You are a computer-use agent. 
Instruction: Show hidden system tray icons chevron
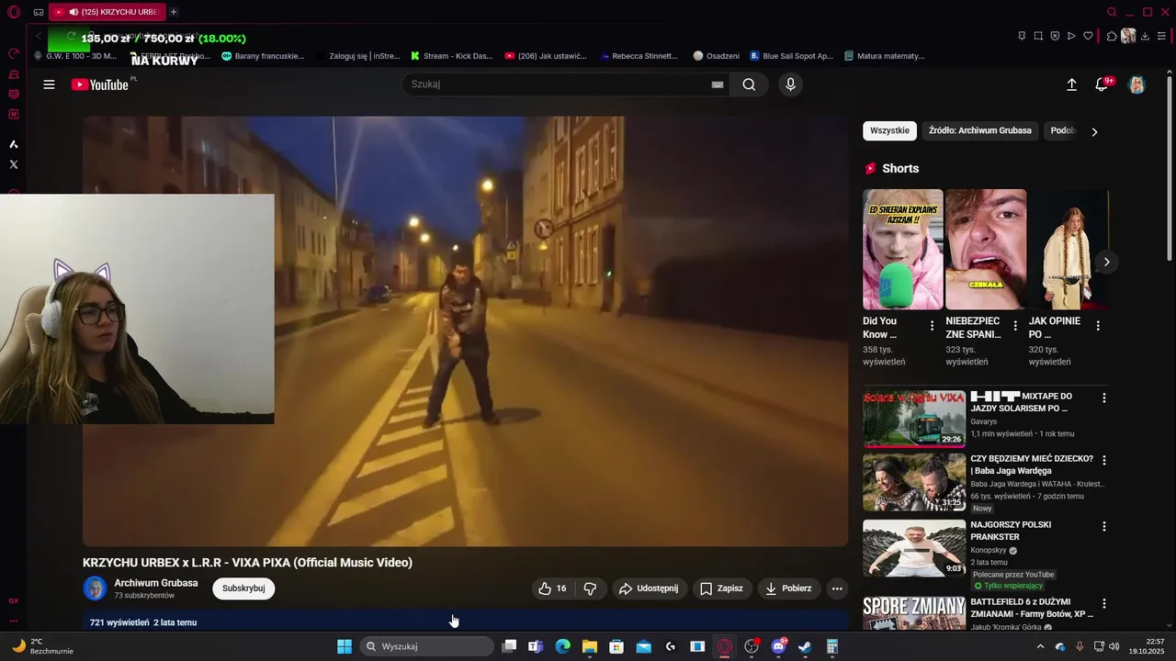1040,646
